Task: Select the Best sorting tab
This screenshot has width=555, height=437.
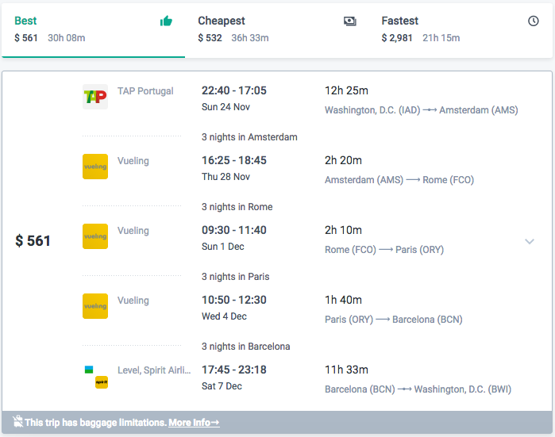Action: [x=93, y=29]
